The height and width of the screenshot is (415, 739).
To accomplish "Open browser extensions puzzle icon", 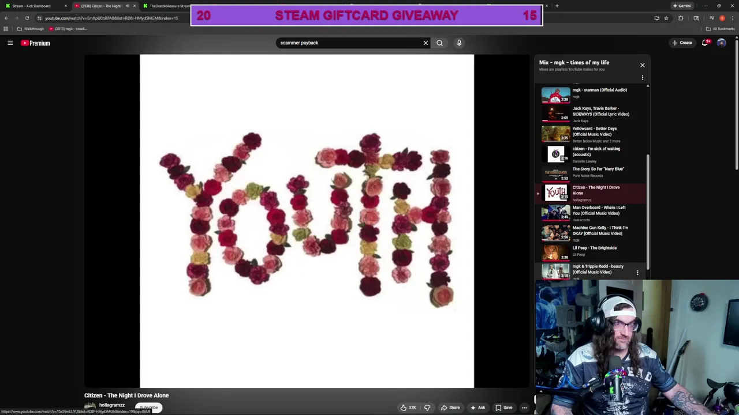I will [x=681, y=18].
